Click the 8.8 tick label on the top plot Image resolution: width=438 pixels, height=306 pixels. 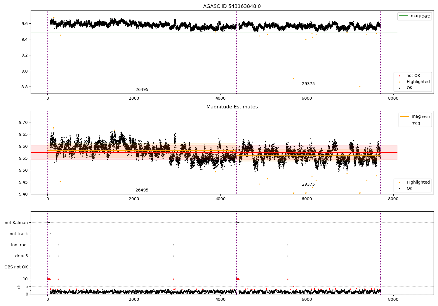(x=24, y=87)
